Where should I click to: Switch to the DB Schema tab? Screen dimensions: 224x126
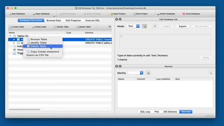(x=170, y=112)
